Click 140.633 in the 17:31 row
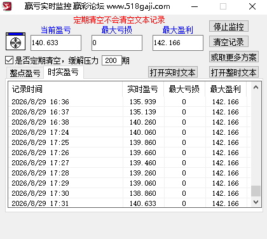The width and height of the screenshot is (267, 239). 143,203
